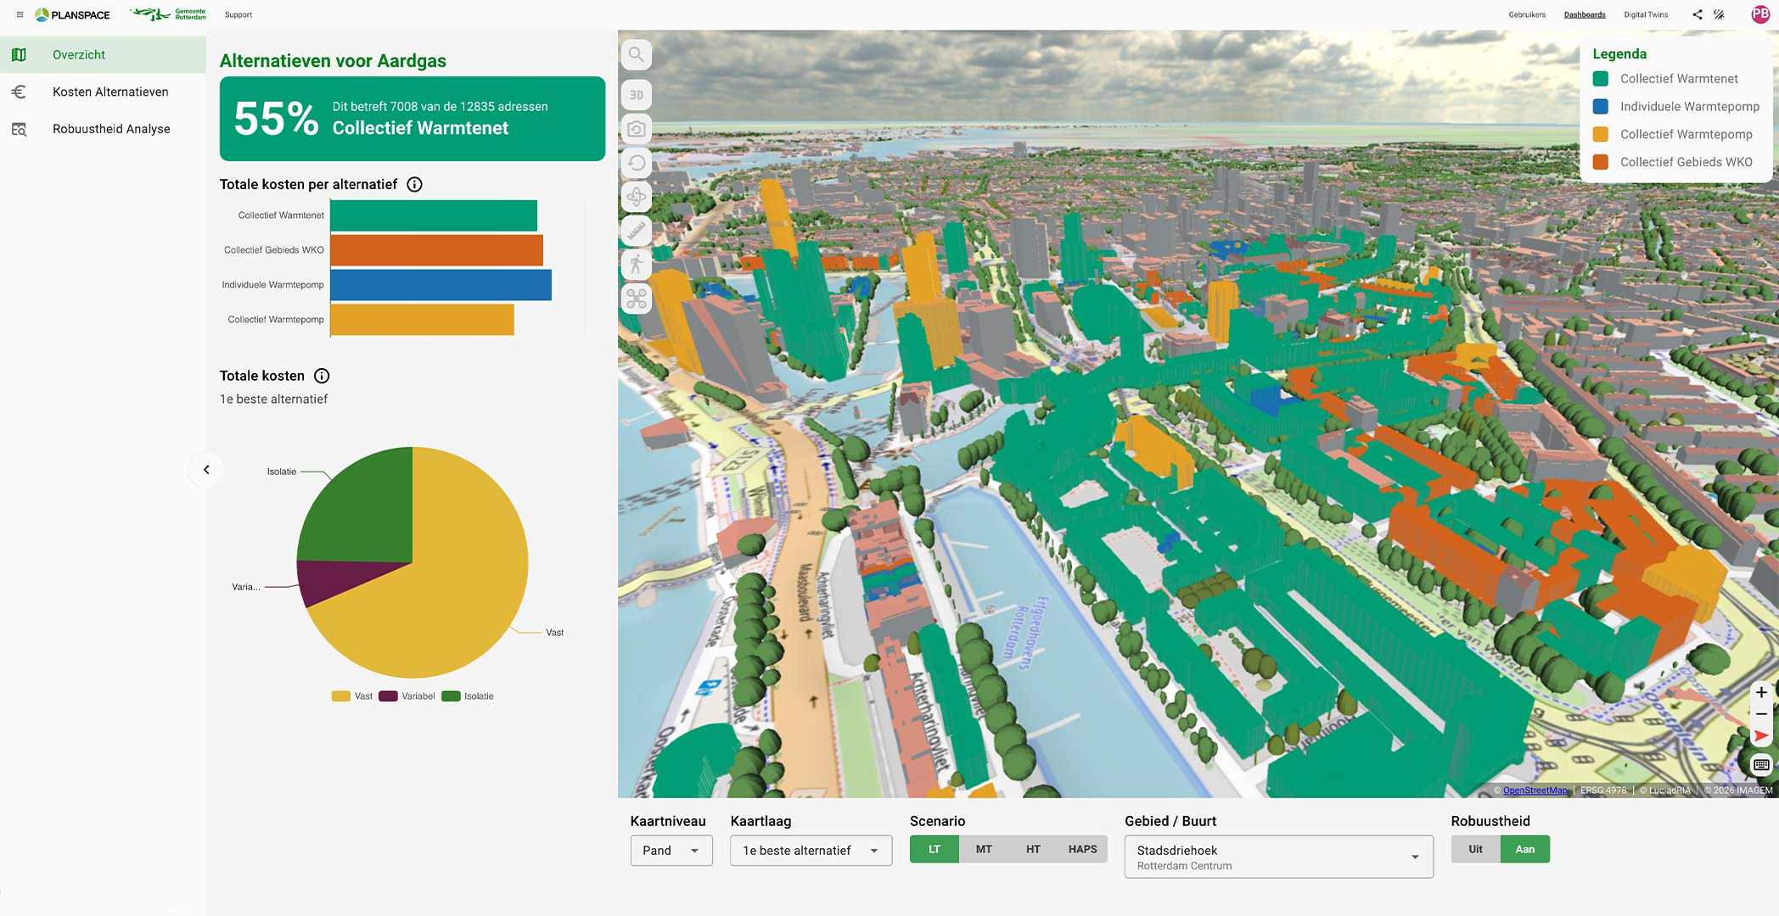Turn Robuustheid off with Uit
The width and height of the screenshot is (1779, 916).
pos(1475,849)
